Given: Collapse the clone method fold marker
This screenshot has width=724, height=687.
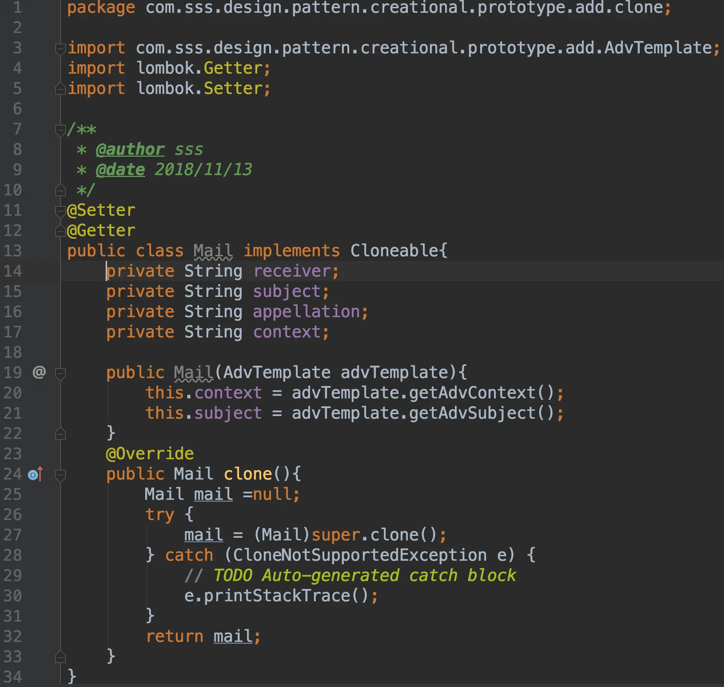Looking at the screenshot, I should pyautogui.click(x=60, y=475).
